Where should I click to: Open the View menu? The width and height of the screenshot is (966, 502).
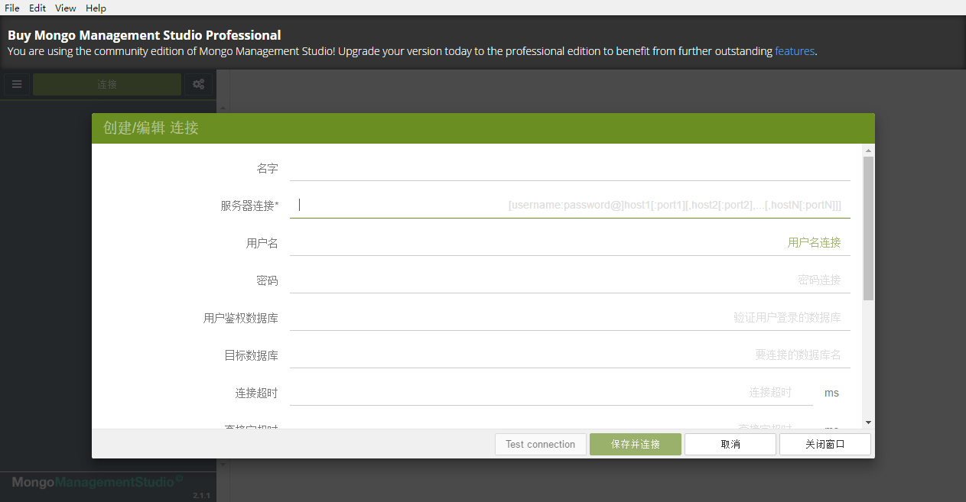65,8
